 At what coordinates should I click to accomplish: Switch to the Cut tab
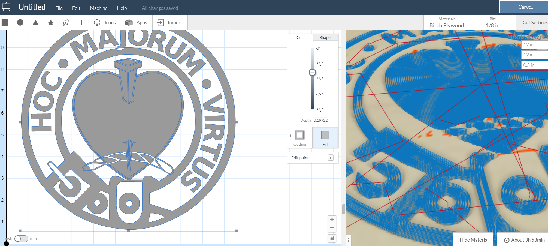300,37
